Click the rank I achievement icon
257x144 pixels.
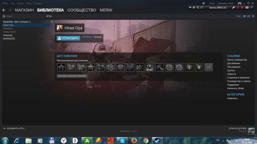189,67
